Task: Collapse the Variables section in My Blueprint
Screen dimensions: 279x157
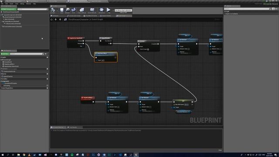Action: (x=1, y=79)
